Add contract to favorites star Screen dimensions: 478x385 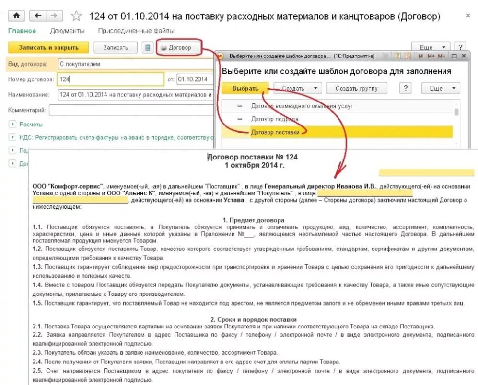pyautogui.click(x=76, y=16)
